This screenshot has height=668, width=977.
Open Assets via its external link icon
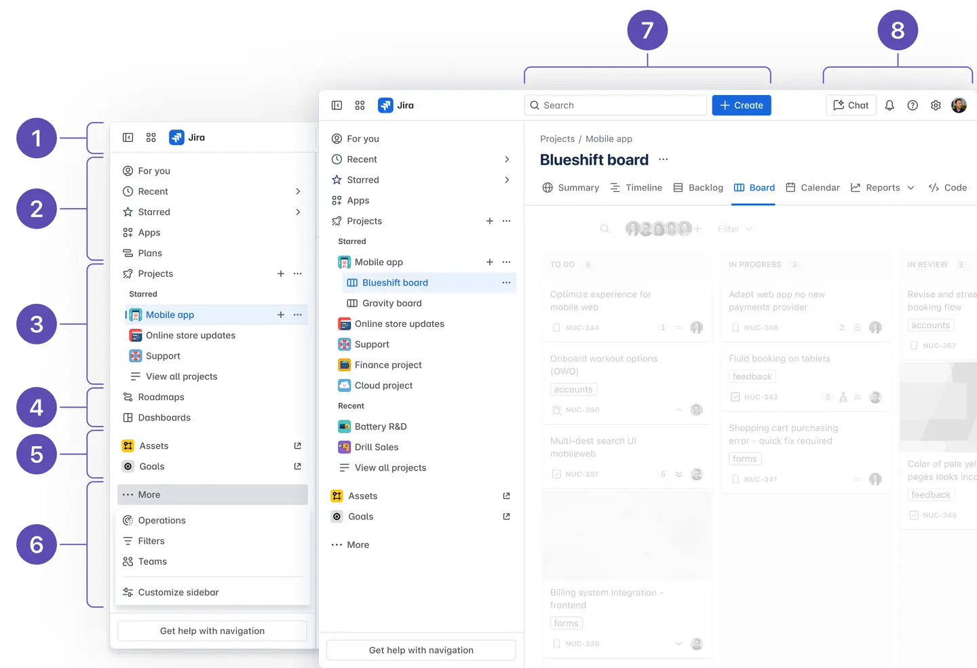click(506, 496)
